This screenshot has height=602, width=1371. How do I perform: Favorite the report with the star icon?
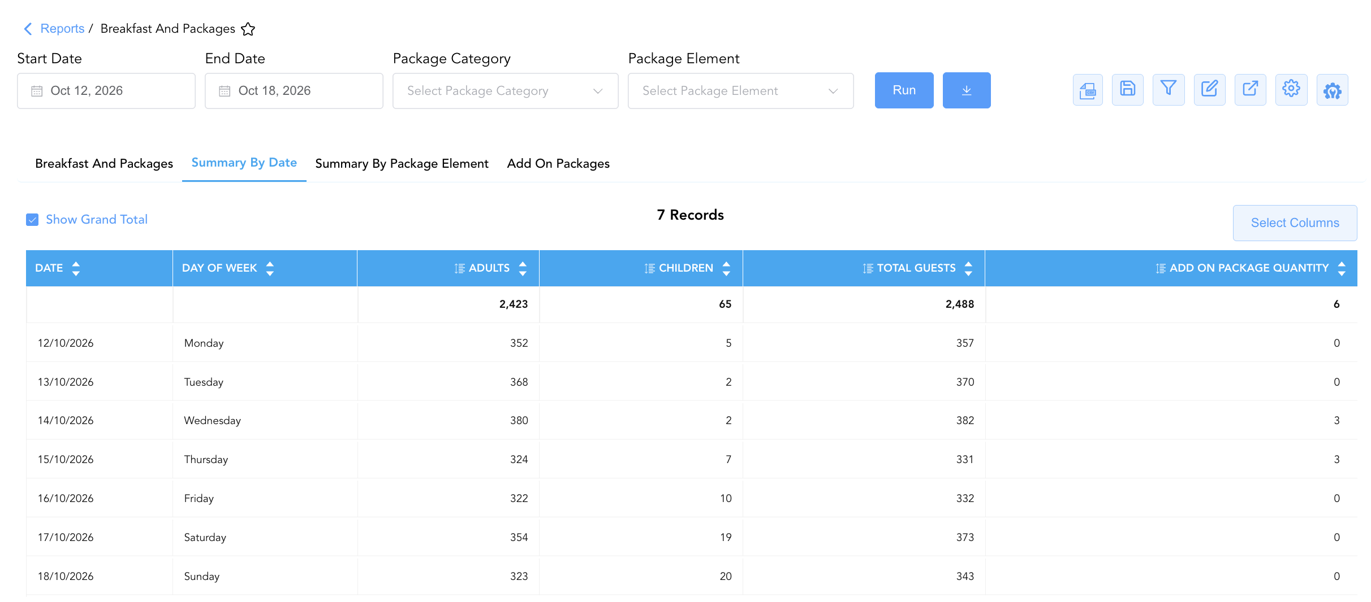[248, 29]
